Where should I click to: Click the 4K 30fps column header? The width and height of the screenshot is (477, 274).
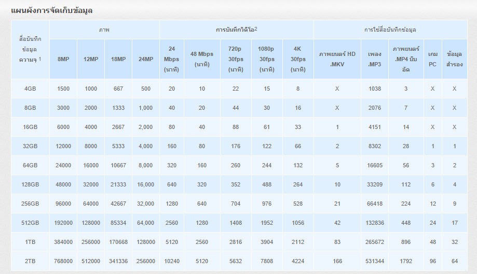298,59
